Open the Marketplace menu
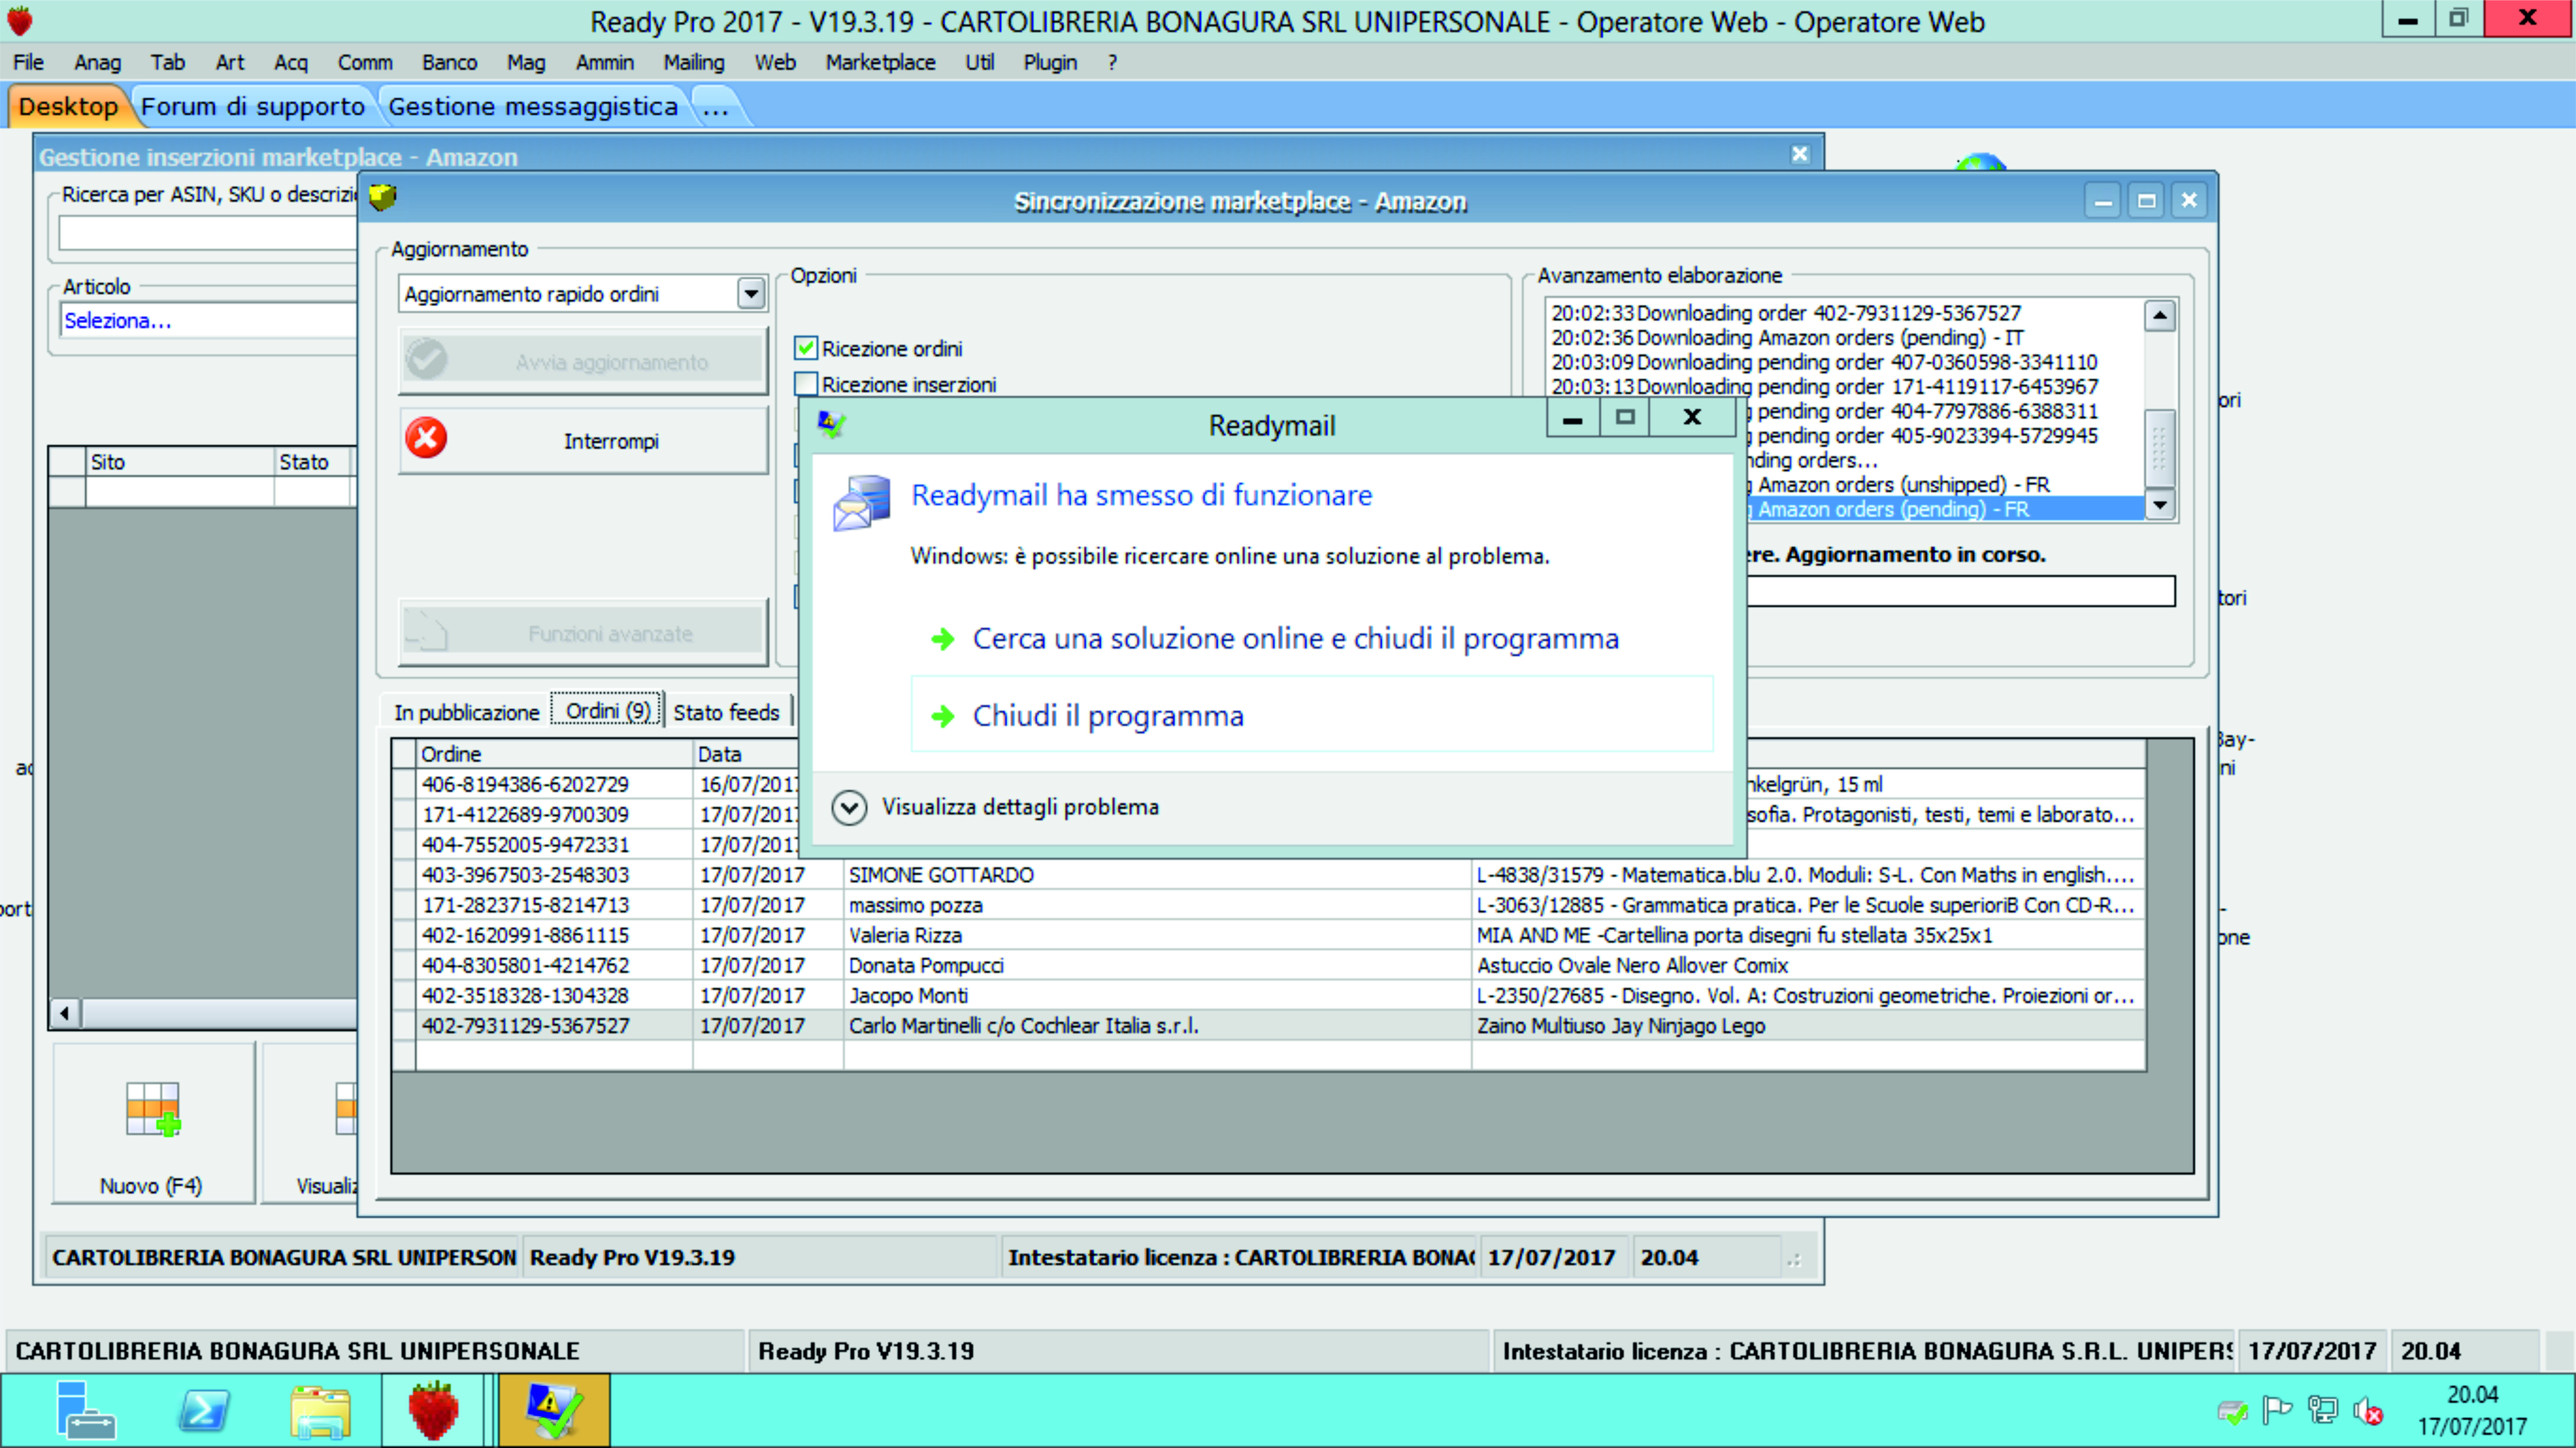This screenshot has height=1448, width=2576. pos(879,62)
